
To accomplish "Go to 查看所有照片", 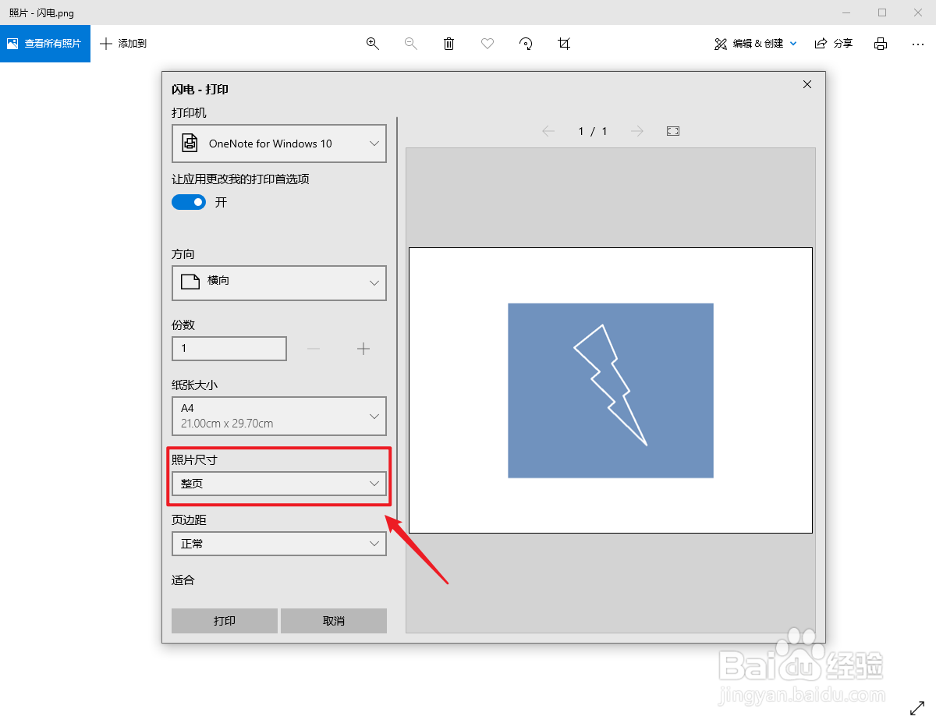I will pyautogui.click(x=45, y=44).
